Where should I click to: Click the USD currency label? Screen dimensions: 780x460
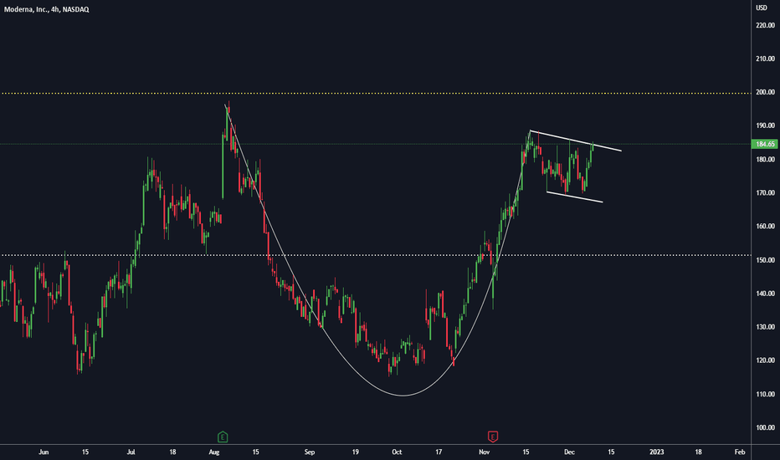point(762,8)
